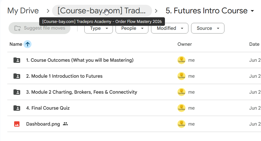Open the Type filter dropdown
This screenshot has height=141, width=261.
(x=98, y=28)
